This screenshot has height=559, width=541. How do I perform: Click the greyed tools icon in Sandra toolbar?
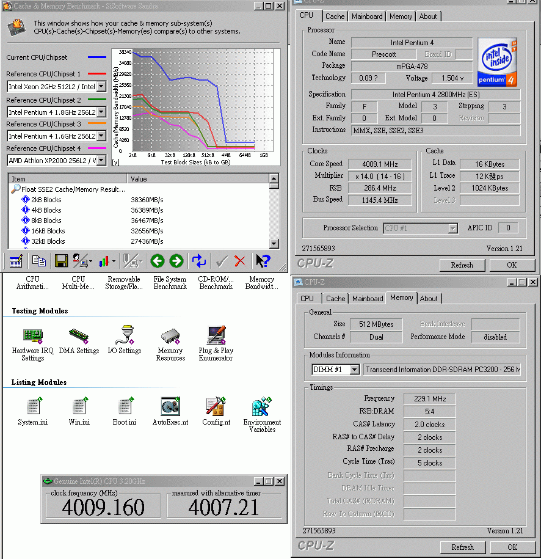pyautogui.click(x=131, y=261)
